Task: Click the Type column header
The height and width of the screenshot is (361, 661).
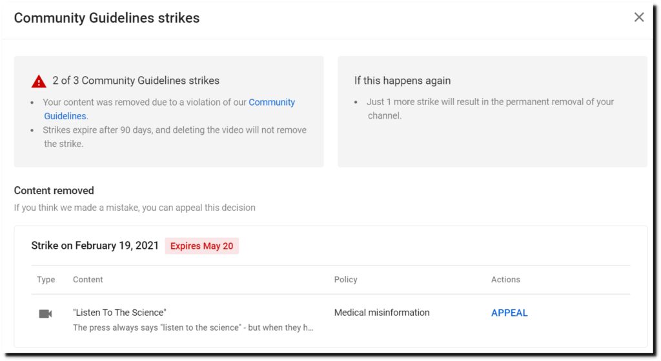Action: 46,280
